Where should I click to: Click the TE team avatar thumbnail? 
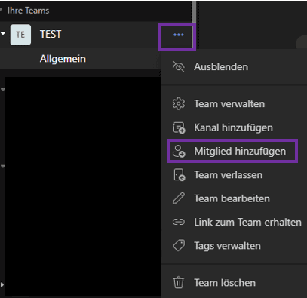pos(20,35)
